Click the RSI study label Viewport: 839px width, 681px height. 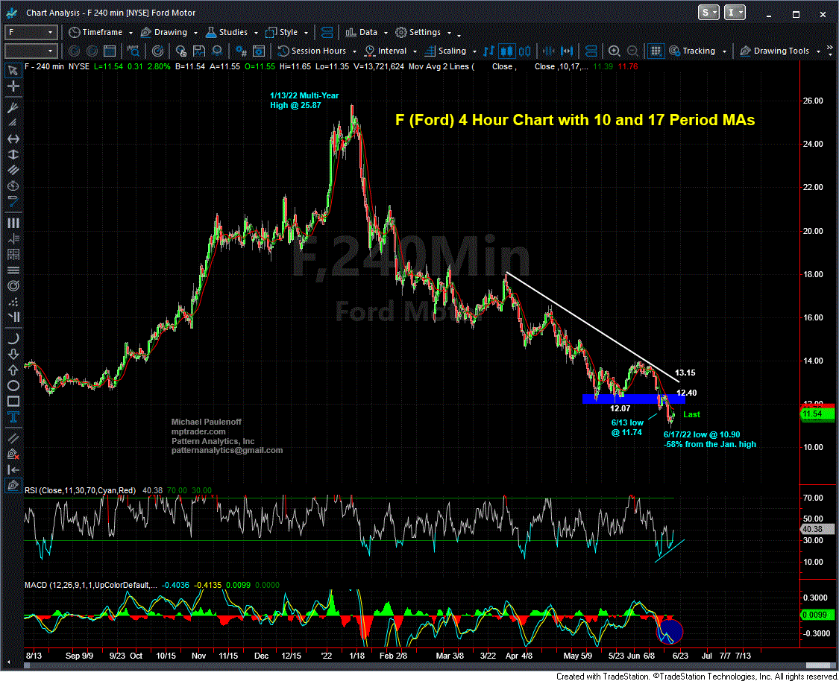tap(81, 490)
